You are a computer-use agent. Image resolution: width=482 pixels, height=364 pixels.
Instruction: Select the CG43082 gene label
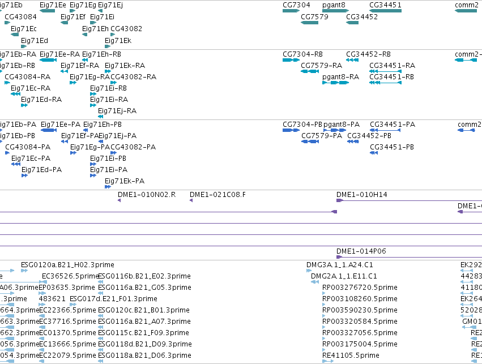click(x=126, y=28)
